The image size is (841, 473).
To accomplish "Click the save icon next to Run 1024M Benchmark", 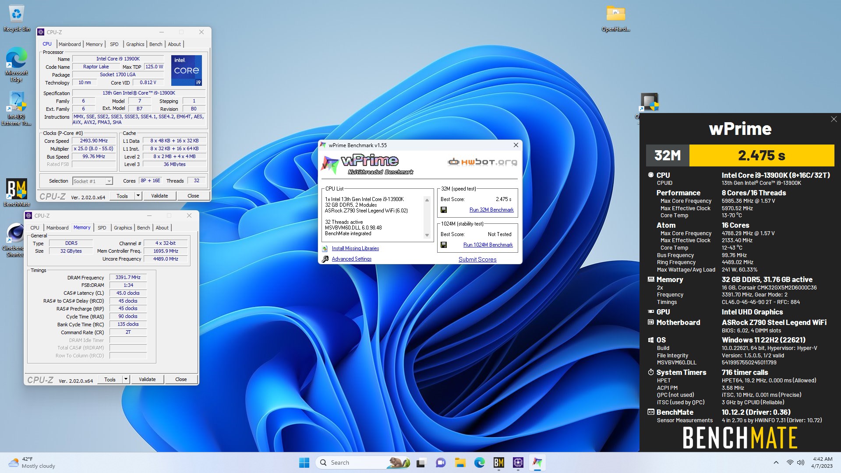I will [444, 245].
